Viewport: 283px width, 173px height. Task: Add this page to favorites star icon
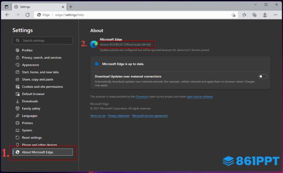233,15
